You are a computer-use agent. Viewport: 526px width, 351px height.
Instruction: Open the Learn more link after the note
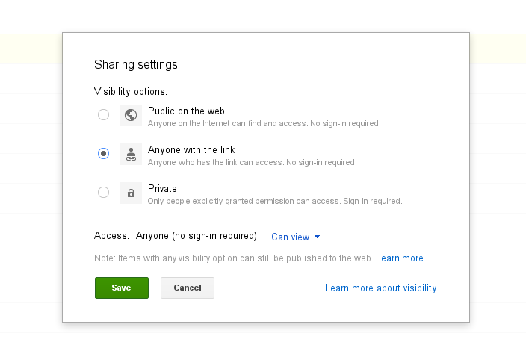[400, 258]
